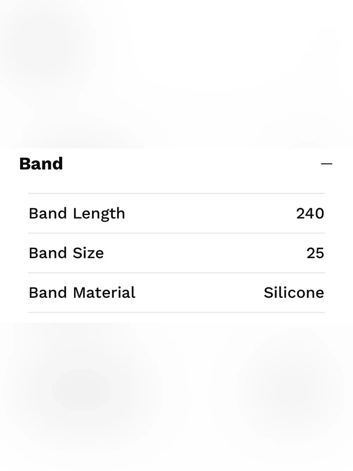Click the digit 5 of value 25

click(x=320, y=253)
